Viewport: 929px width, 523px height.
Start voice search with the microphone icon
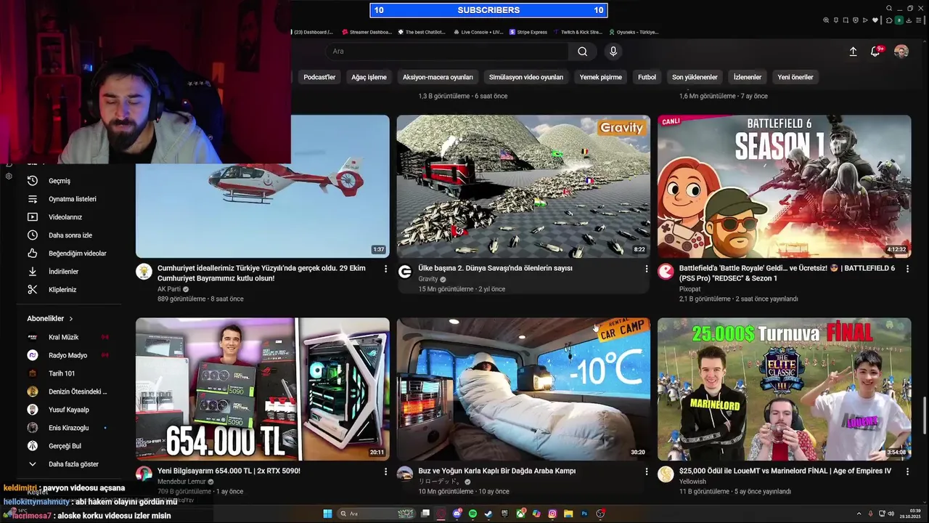613,52
